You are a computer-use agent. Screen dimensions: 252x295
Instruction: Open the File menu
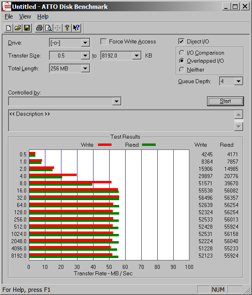click(9, 16)
